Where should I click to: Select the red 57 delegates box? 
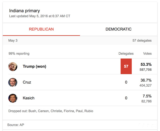tap(126, 66)
